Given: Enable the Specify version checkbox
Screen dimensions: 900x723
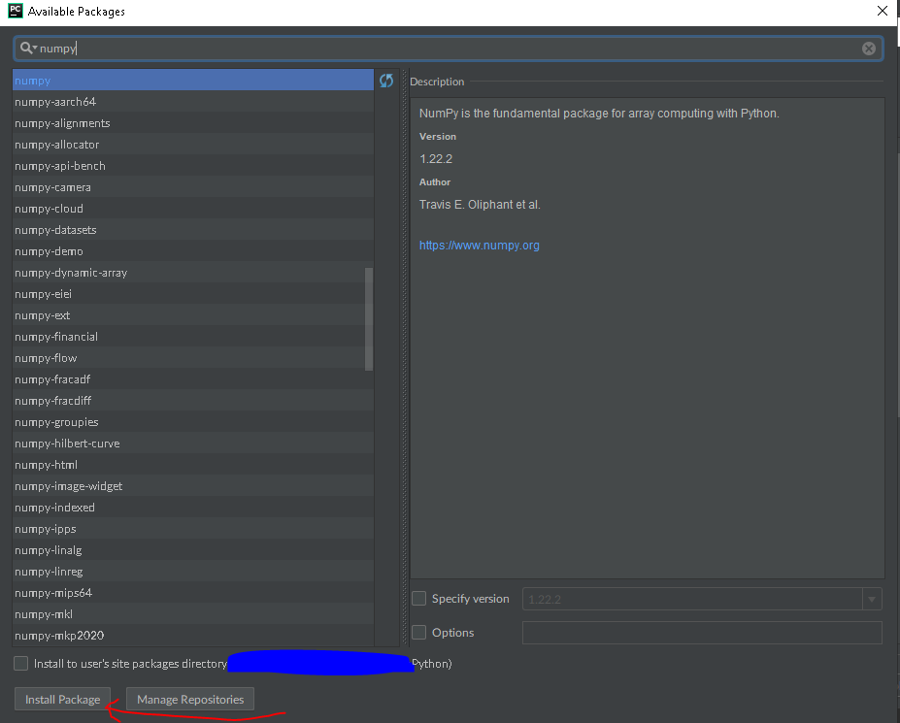Looking at the screenshot, I should pos(419,599).
